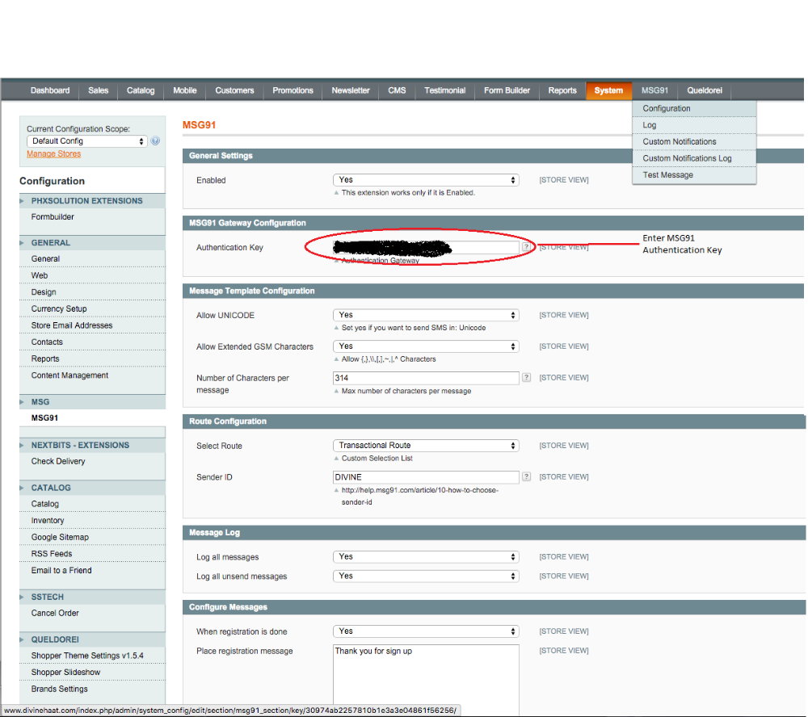Open the System menu

click(608, 90)
